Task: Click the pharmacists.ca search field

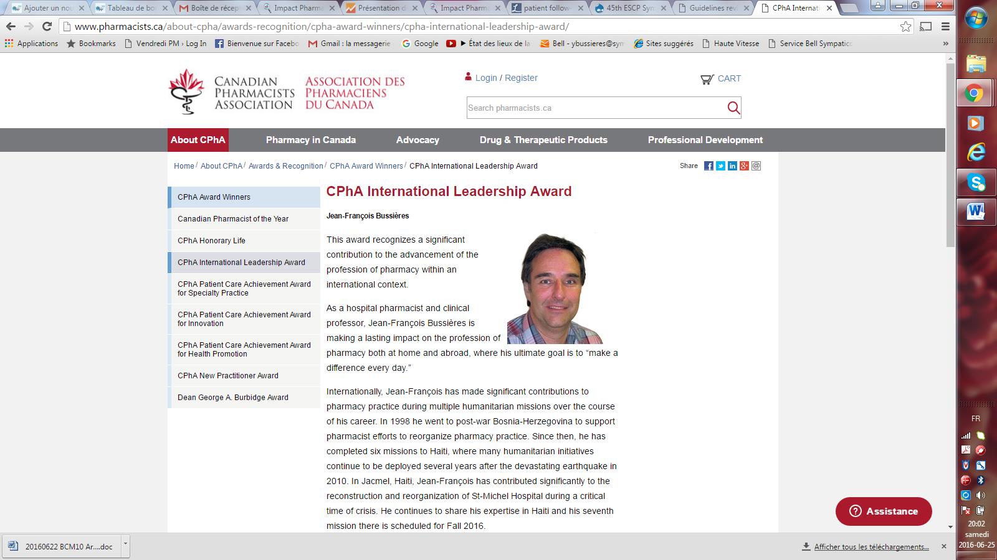Action: coord(595,108)
